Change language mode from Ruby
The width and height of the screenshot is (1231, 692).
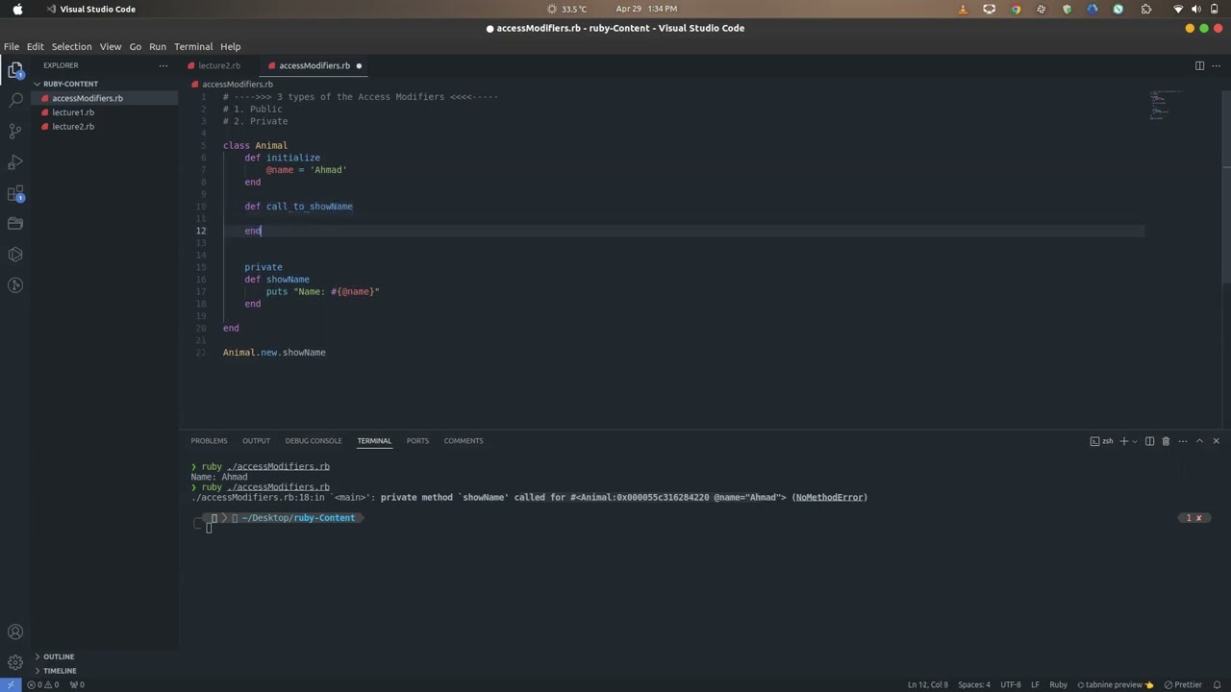click(1058, 685)
